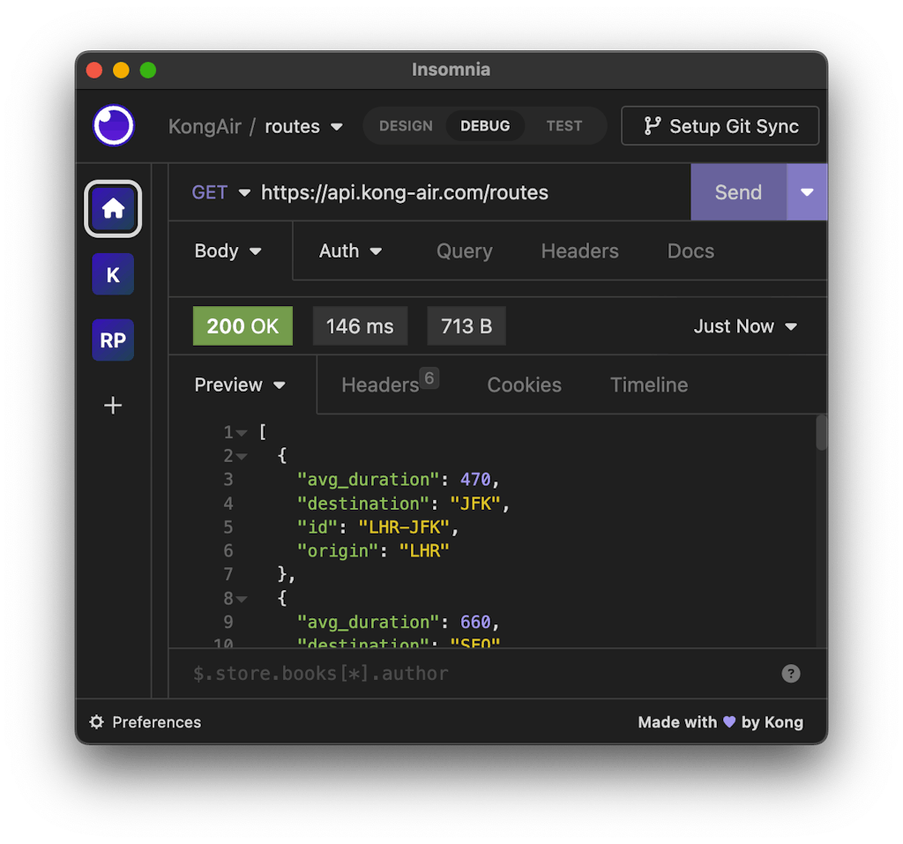Click the Insomnia logo icon
Viewport: 903px width, 844px height.
(x=114, y=125)
